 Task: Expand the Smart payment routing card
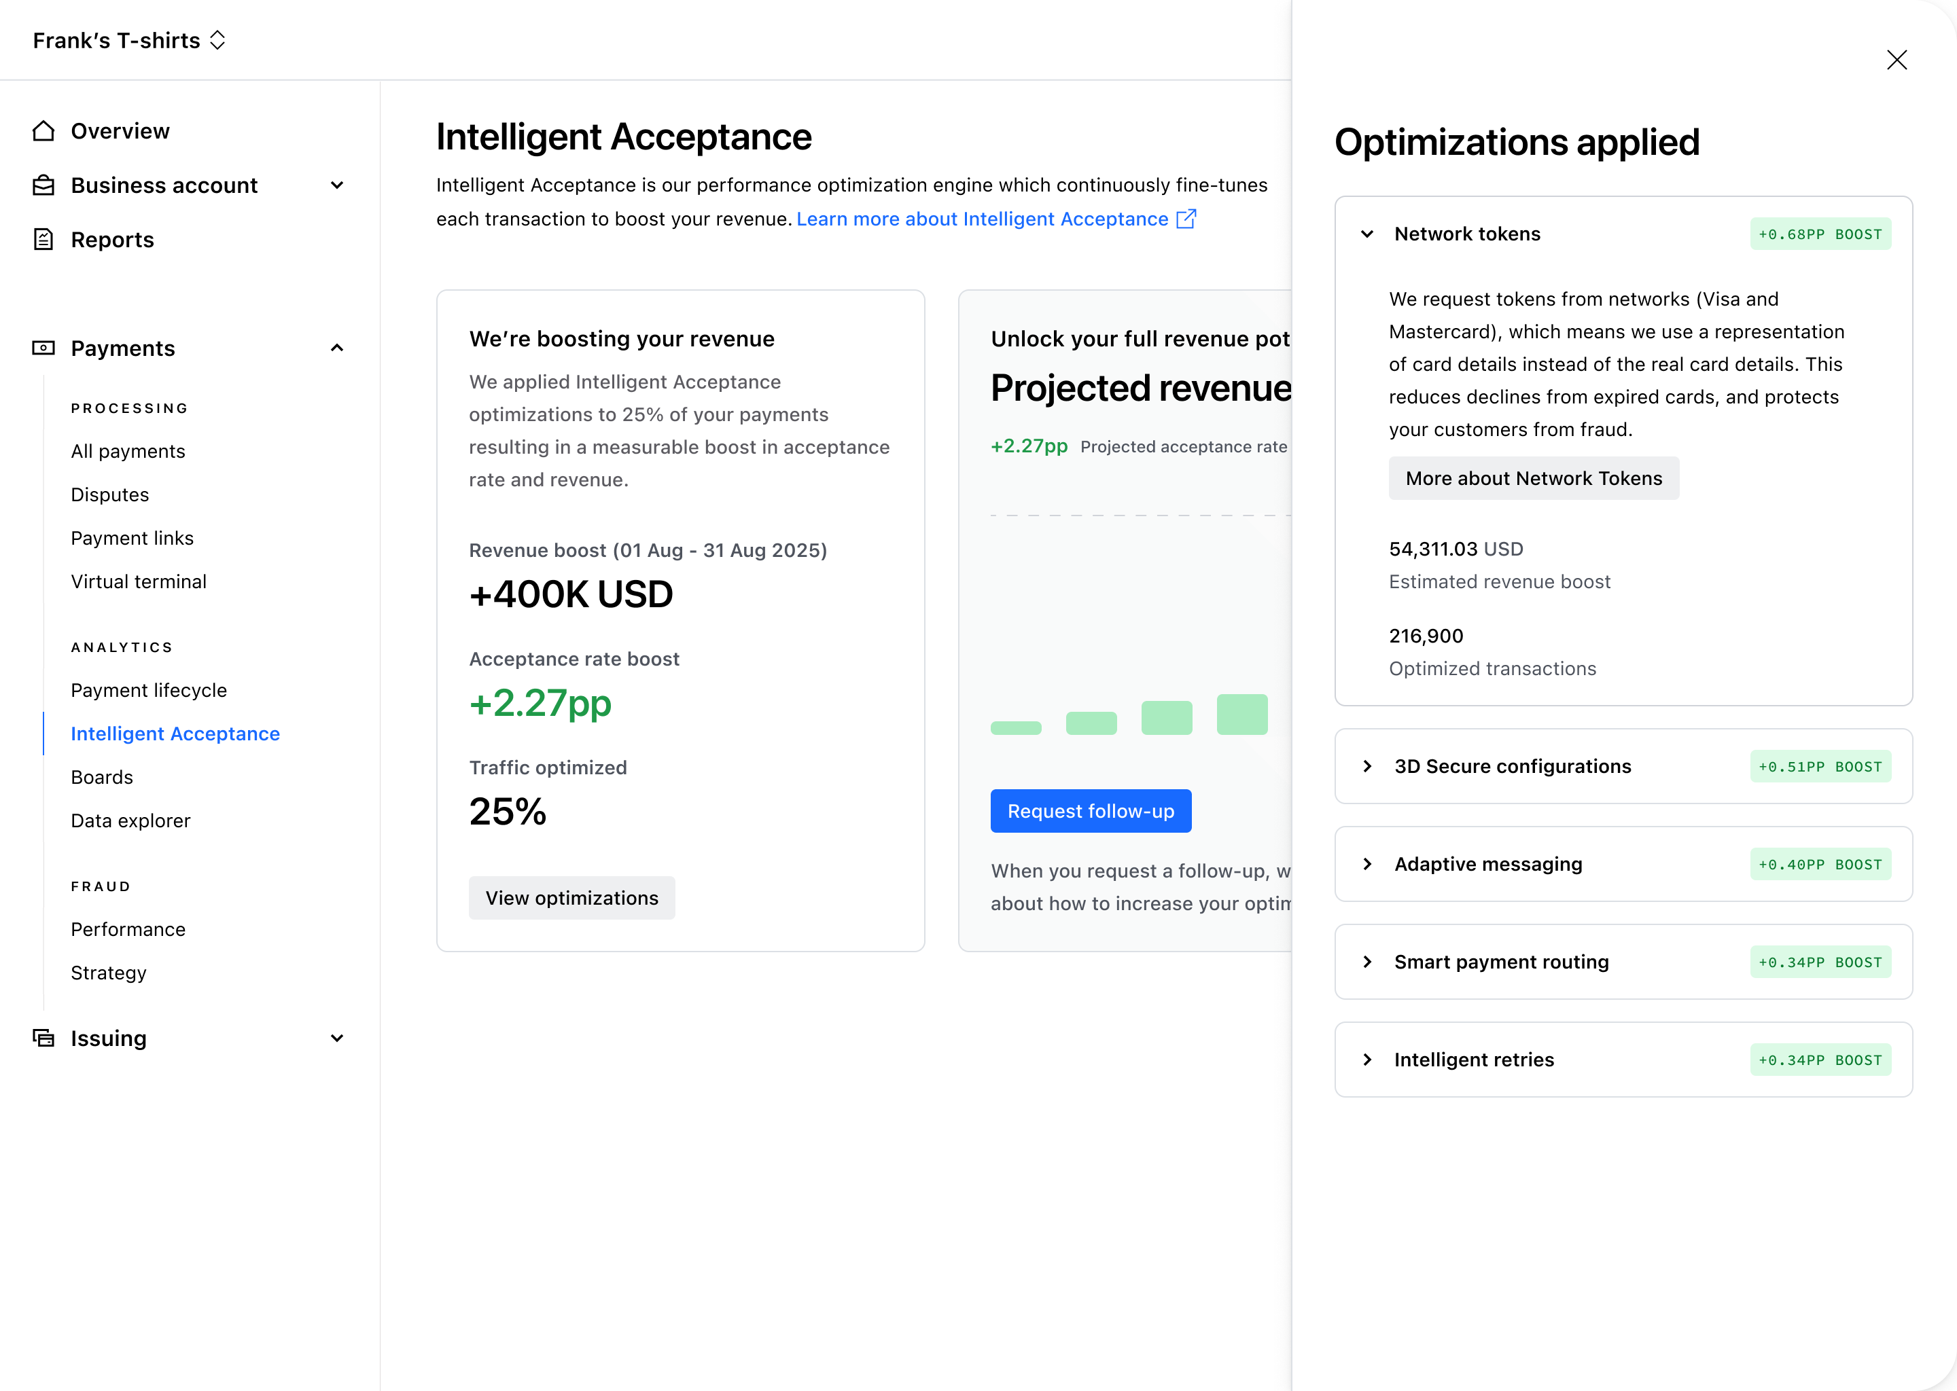(x=1367, y=961)
